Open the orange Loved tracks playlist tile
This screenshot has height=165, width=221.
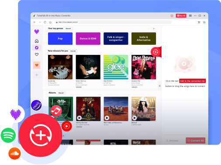(x=37, y=65)
